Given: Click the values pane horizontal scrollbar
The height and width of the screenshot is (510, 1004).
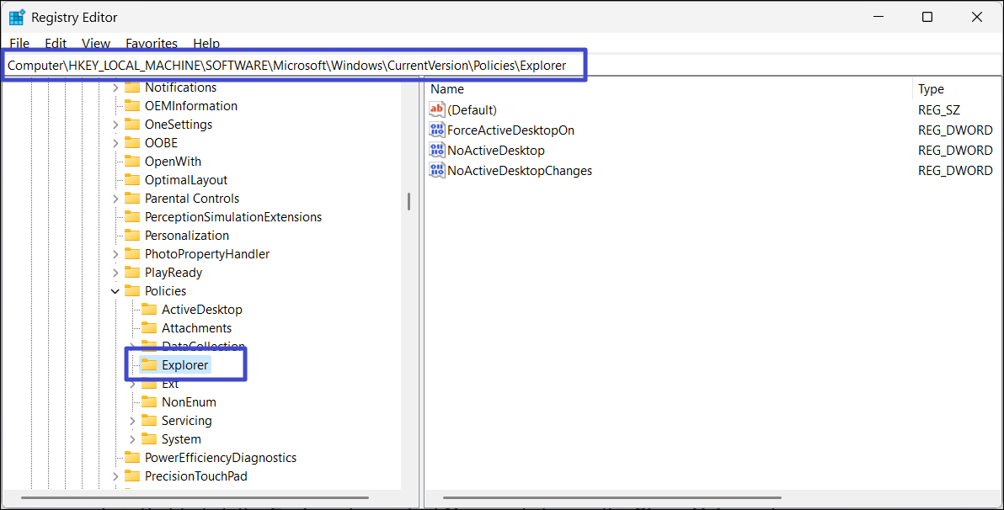Looking at the screenshot, I should coord(611,497).
